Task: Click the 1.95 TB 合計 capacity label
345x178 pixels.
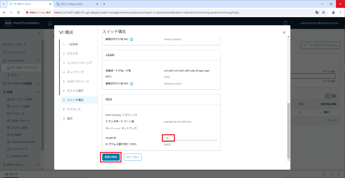Action: point(329,71)
